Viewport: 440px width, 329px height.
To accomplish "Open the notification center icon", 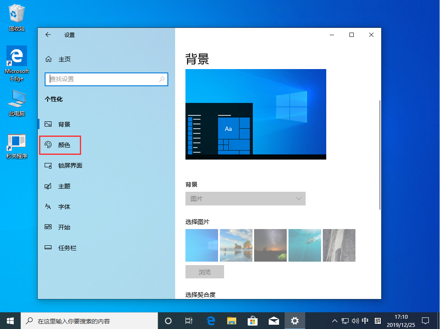I will (x=425, y=320).
